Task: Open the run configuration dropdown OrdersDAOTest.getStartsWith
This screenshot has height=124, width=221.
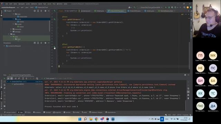Action: click(151, 7)
